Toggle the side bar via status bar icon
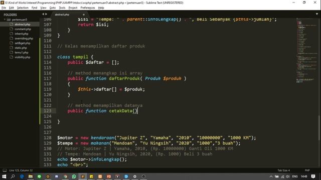Screen dimensions: 321x180 [x=5, y=170]
